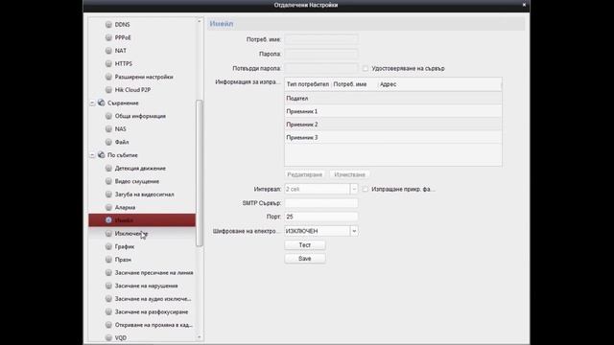The height and width of the screenshot is (345, 614).
Task: Collapse the По събитие tree section
Action: coord(92,155)
